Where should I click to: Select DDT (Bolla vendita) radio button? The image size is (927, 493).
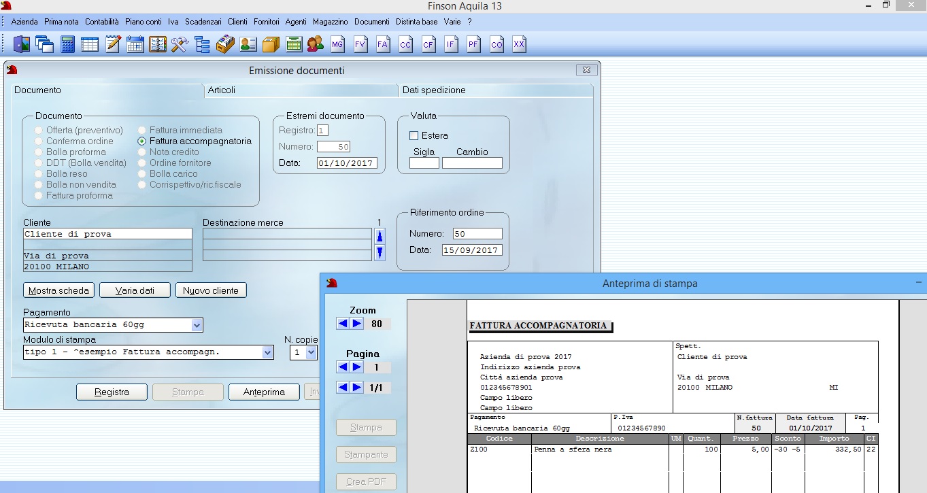pos(39,163)
